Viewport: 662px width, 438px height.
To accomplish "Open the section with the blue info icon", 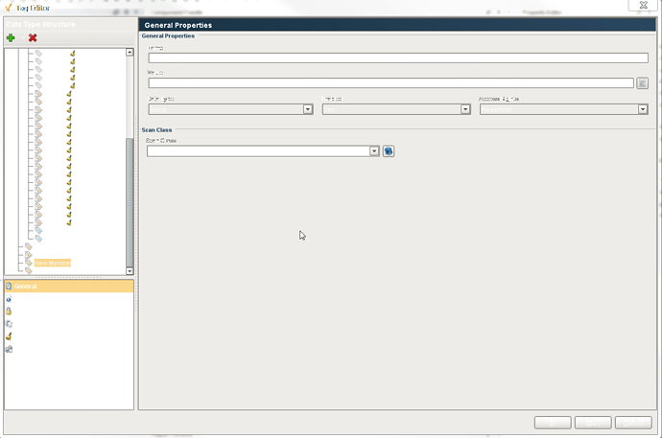I will point(9,299).
